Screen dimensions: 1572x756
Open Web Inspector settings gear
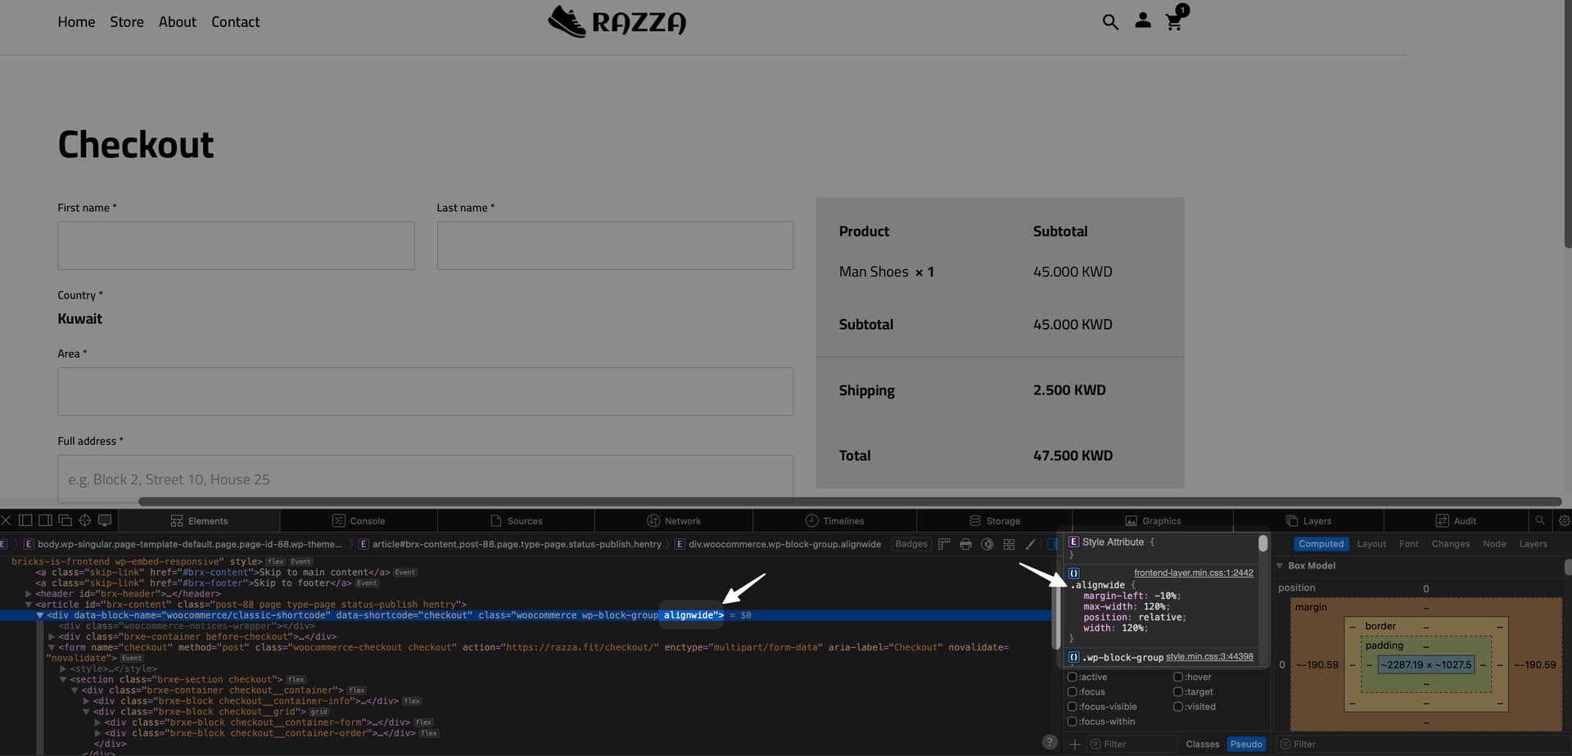[1564, 520]
